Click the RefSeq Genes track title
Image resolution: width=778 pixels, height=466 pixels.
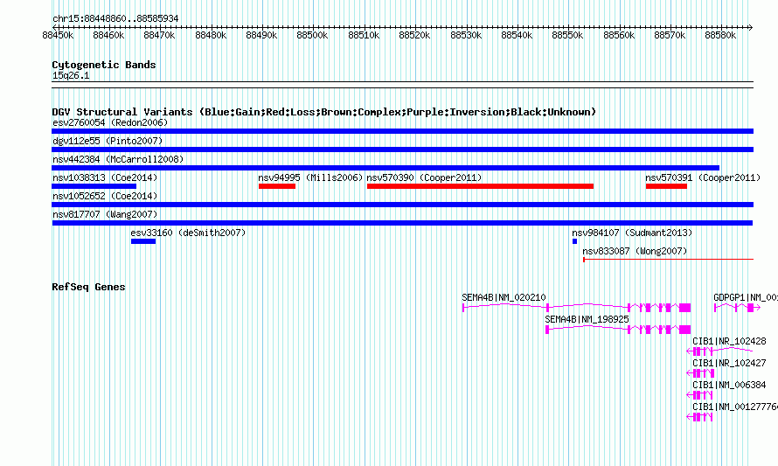point(88,287)
